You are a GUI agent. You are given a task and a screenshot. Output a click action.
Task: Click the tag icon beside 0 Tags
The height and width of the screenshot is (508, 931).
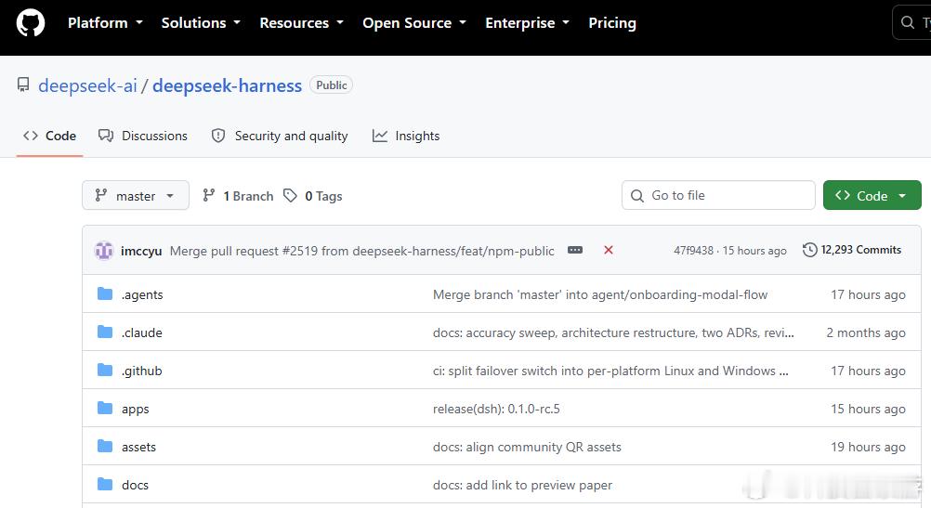(290, 195)
